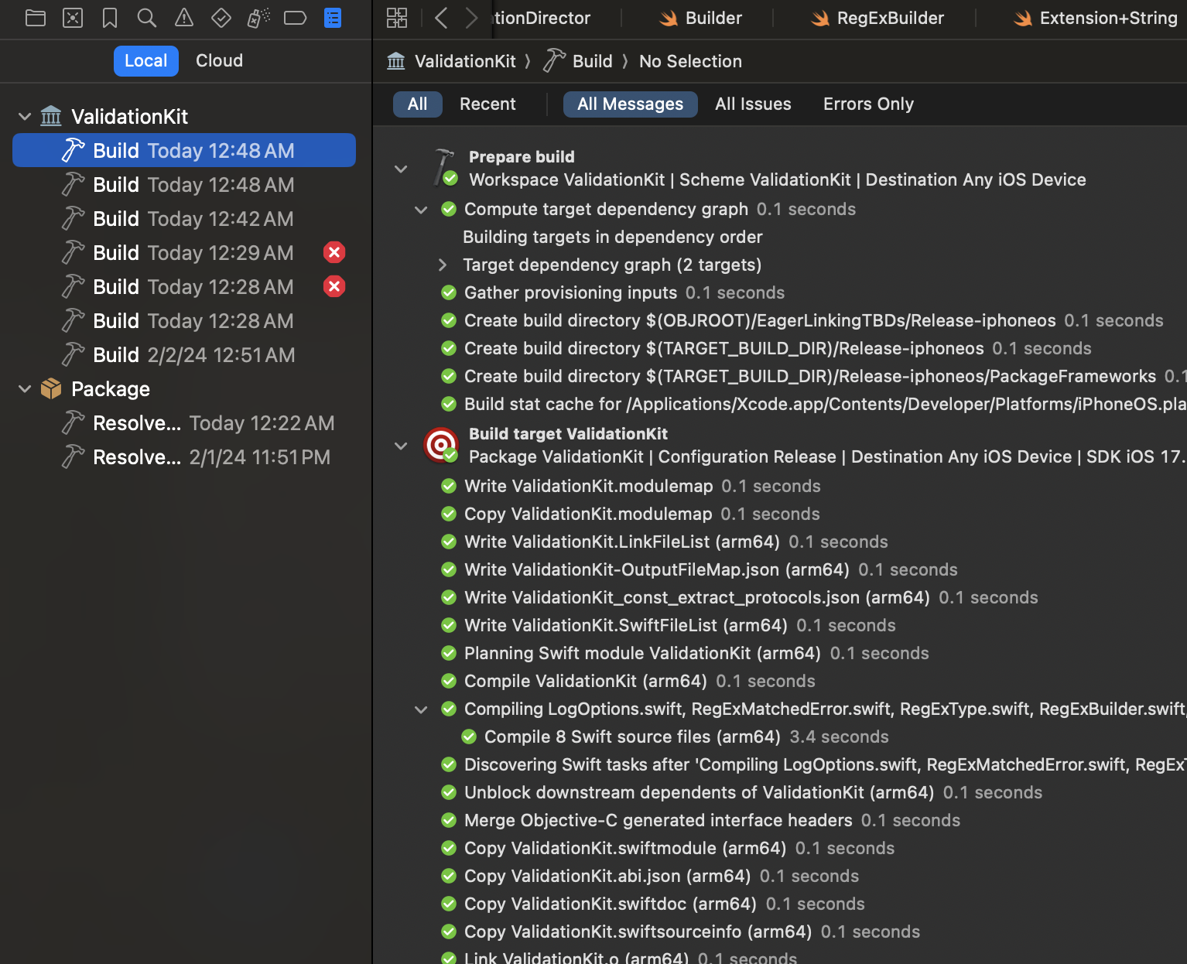1187x964 pixels.
Task: Select the All filter
Action: [x=418, y=104]
